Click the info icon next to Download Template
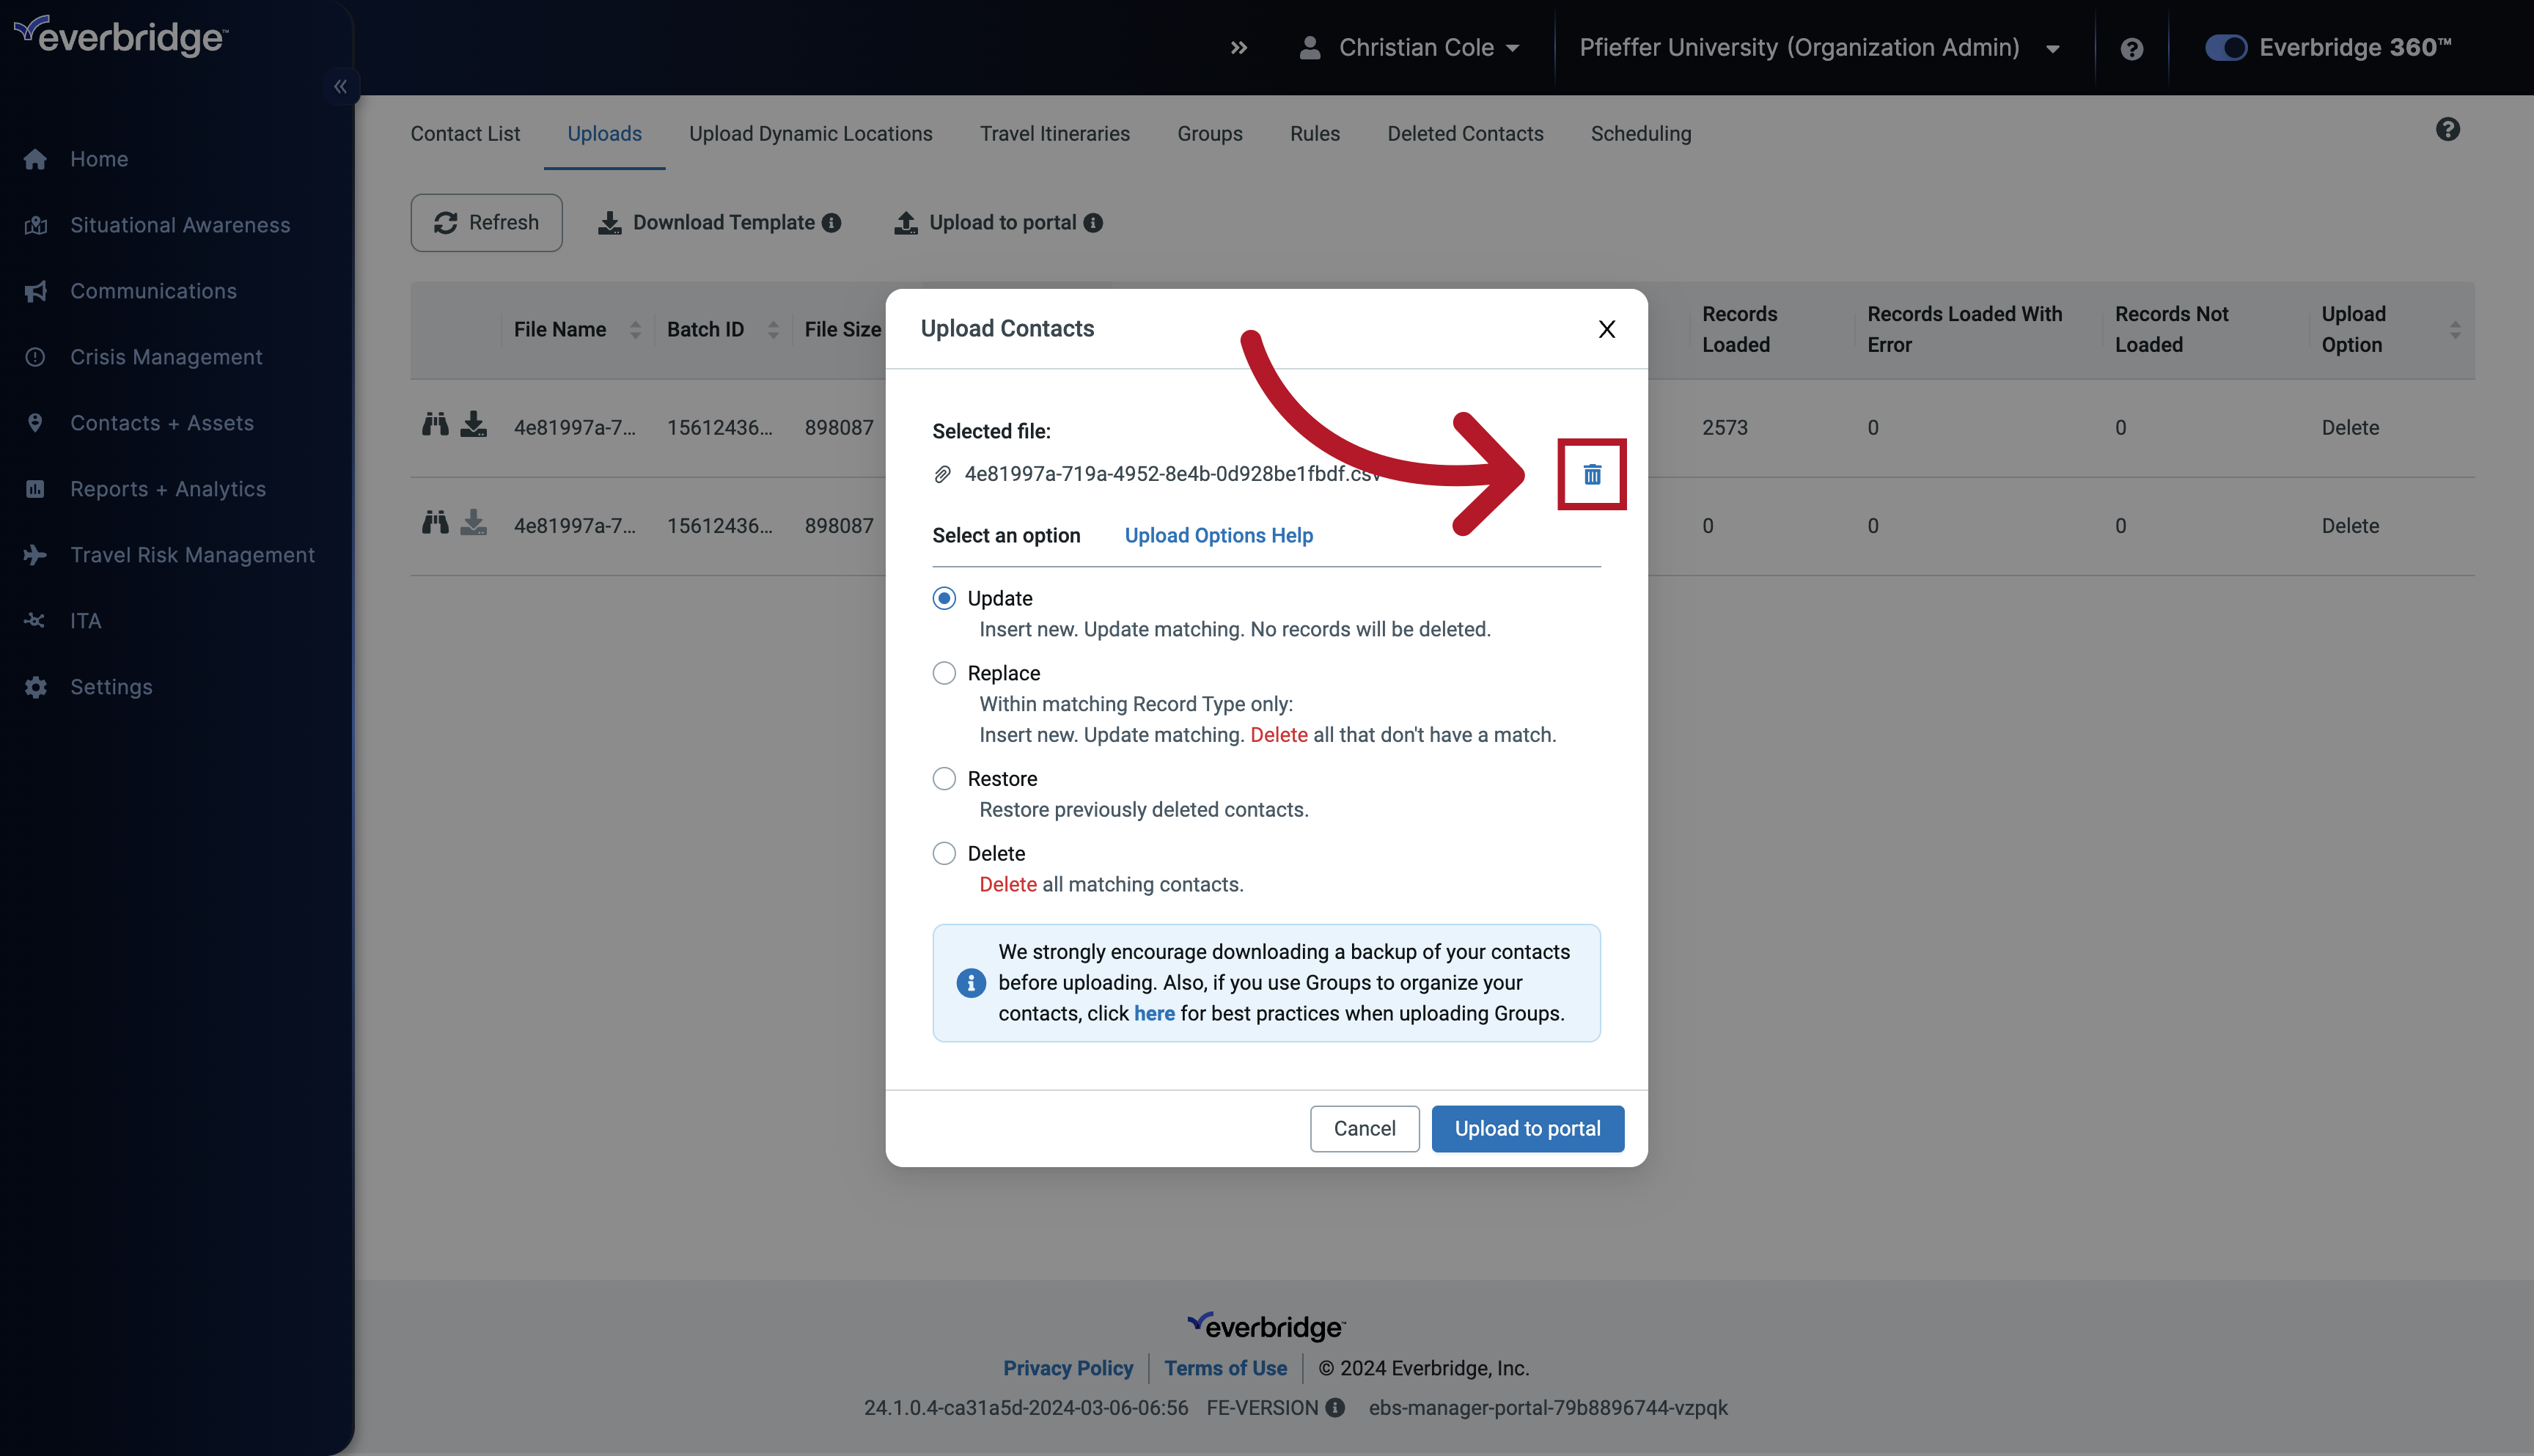This screenshot has width=2534, height=1456. 833,222
